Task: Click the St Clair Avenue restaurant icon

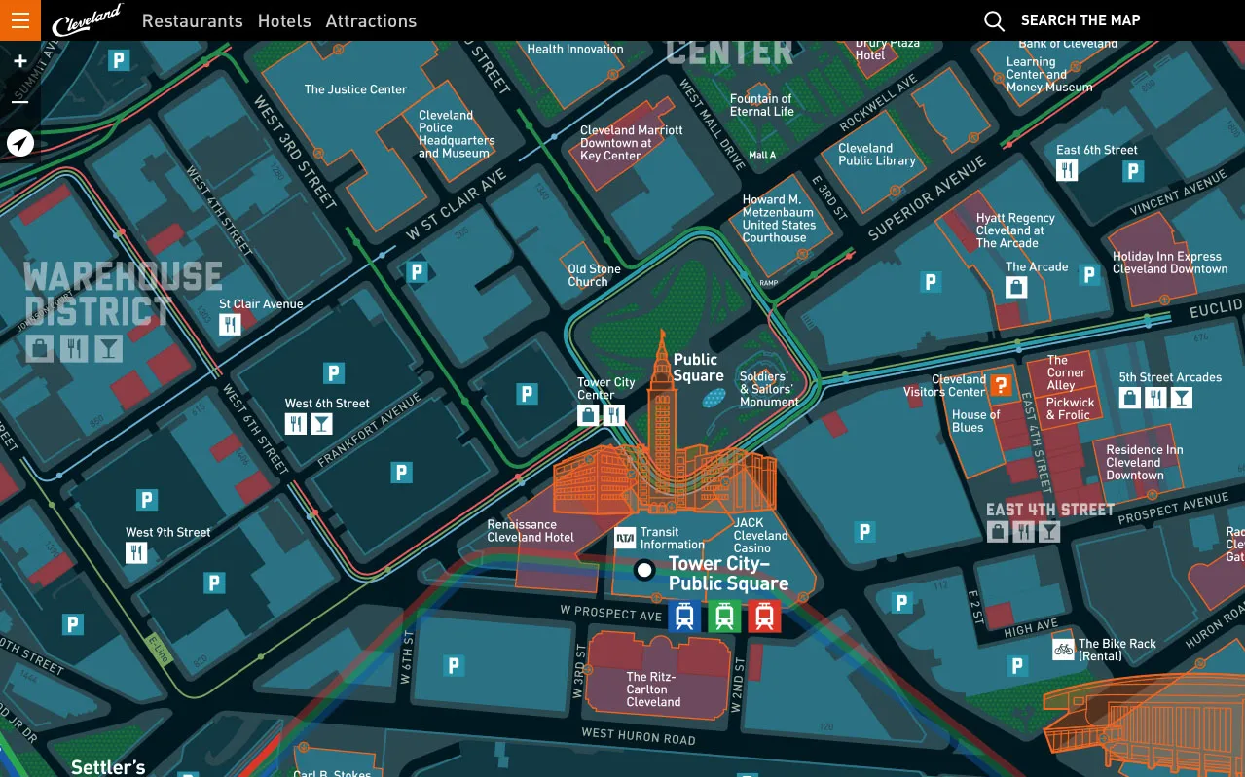Action: tap(230, 325)
